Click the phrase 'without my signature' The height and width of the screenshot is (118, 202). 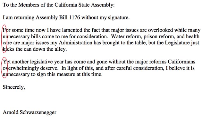click(105, 18)
